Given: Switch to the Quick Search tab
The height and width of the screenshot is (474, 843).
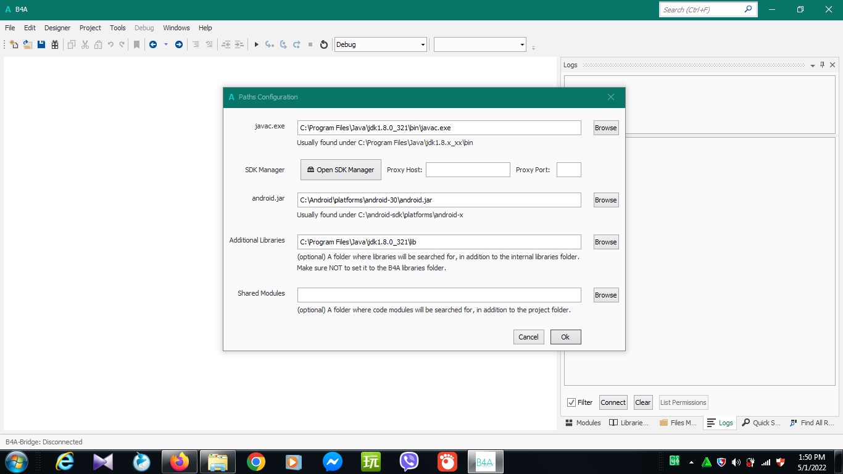Looking at the screenshot, I should (762, 423).
